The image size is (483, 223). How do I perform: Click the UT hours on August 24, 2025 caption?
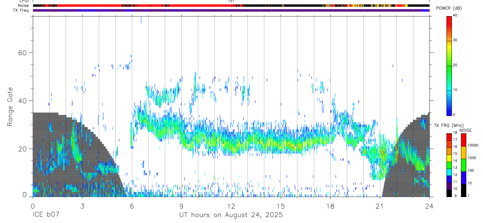[x=231, y=215]
